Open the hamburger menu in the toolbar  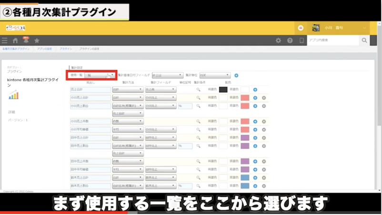pyautogui.click(x=5, y=41)
